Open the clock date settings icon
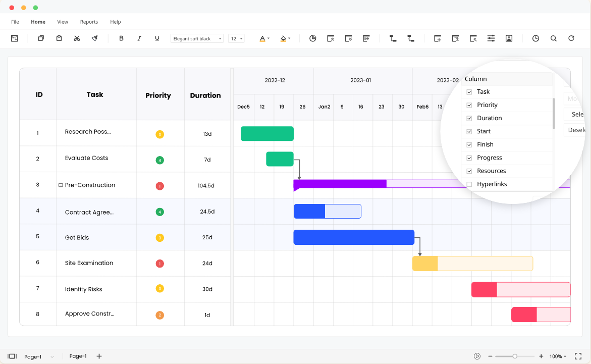This screenshot has width=591, height=364. point(535,38)
